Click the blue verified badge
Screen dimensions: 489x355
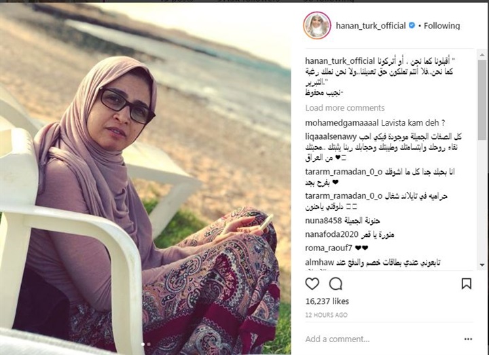pos(412,25)
